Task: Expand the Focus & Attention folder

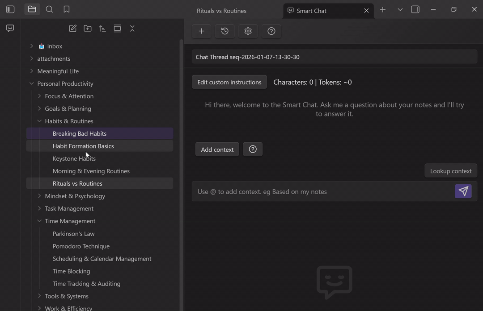Action: pyautogui.click(x=39, y=96)
